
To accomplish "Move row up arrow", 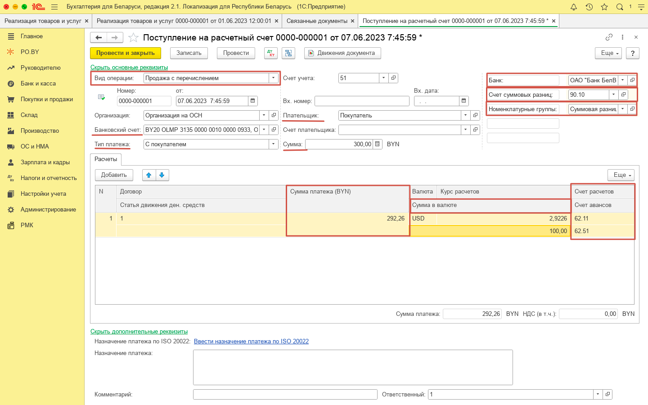I will coord(149,175).
